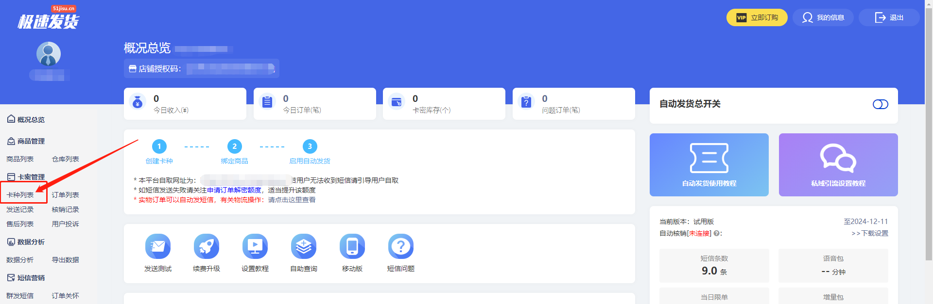Click 请点击这里查看 logistics link
The width and height of the screenshot is (933, 304).
[292, 200]
